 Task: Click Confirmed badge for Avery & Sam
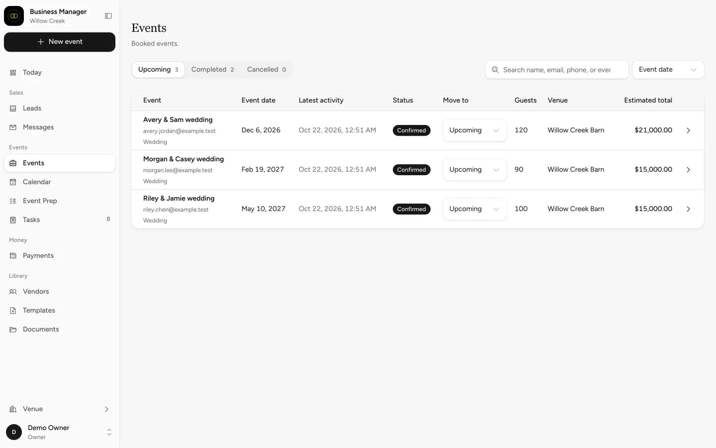[411, 130]
